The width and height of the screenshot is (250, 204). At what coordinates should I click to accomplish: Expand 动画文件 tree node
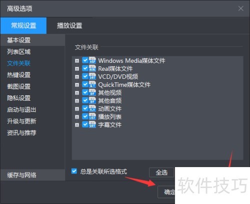point(77,109)
